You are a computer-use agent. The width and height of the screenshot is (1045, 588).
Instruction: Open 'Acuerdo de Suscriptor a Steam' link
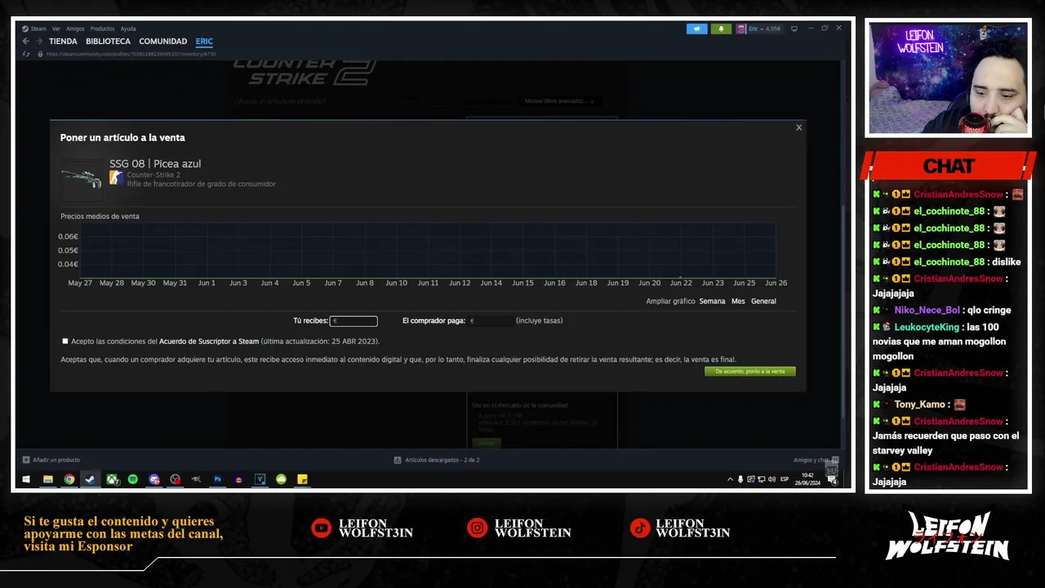tap(209, 341)
